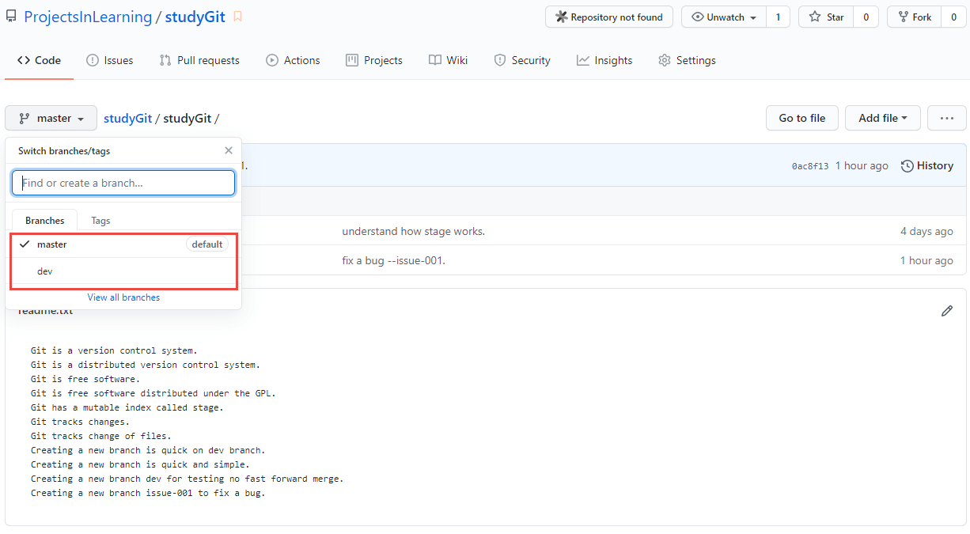
Task: Fork the studyGit repository
Action: [x=914, y=17]
